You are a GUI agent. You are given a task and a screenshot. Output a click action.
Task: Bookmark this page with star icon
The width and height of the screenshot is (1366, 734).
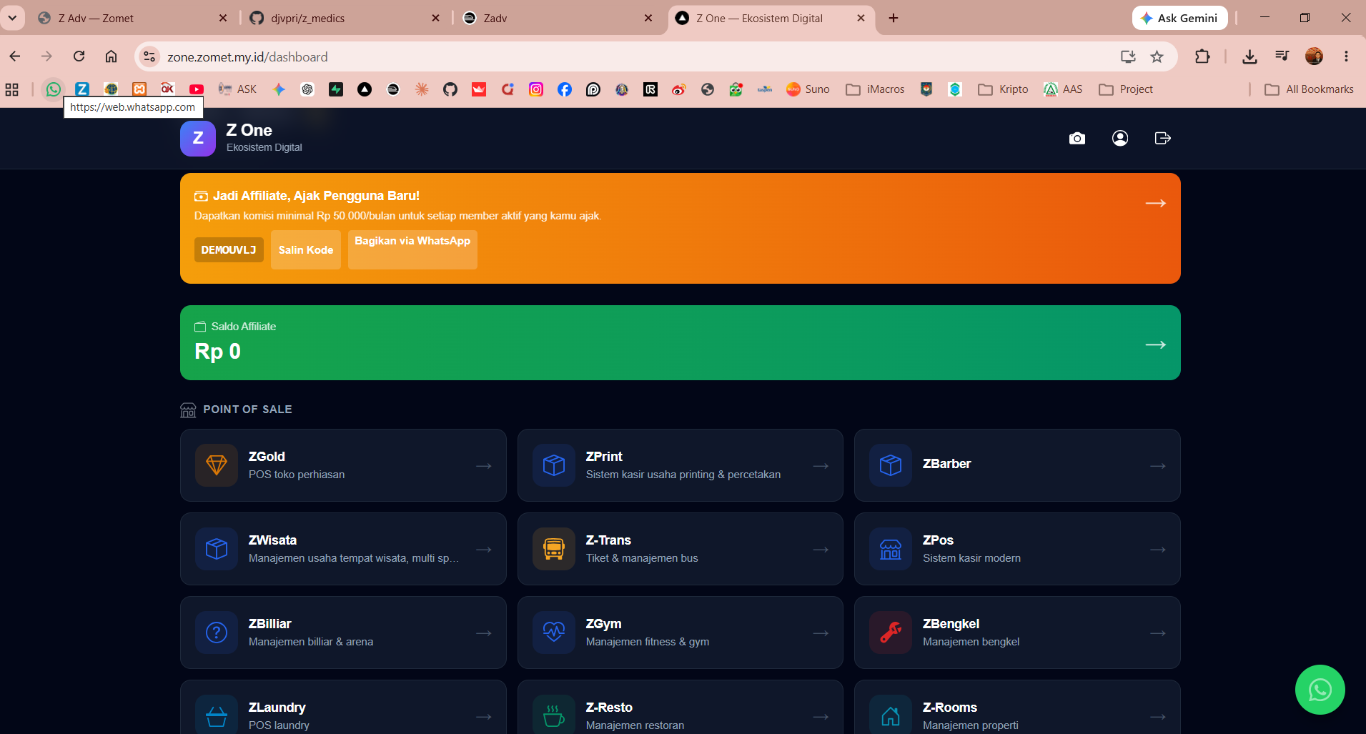click(x=1157, y=56)
